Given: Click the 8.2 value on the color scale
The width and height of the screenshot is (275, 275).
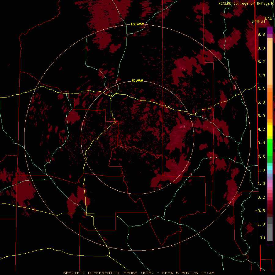Looking at the screenshot, I should point(261,61).
